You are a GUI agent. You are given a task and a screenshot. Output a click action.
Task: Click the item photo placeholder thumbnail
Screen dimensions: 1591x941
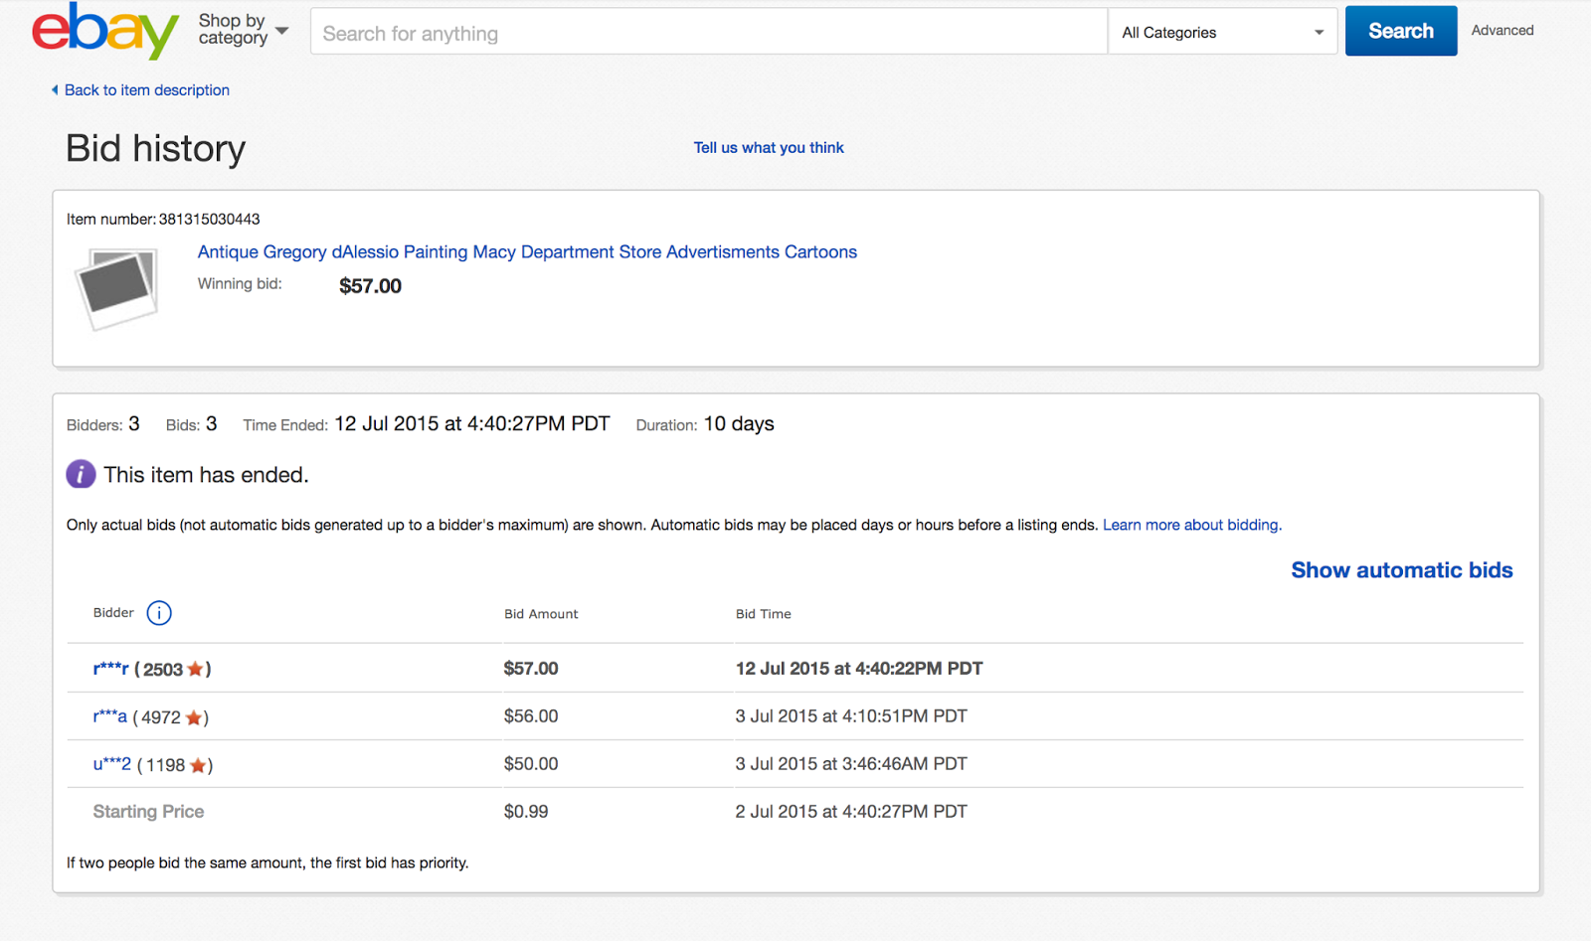coord(117,289)
